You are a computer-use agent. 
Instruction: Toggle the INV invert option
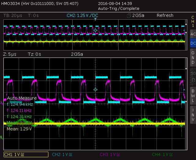tap(193, 115)
